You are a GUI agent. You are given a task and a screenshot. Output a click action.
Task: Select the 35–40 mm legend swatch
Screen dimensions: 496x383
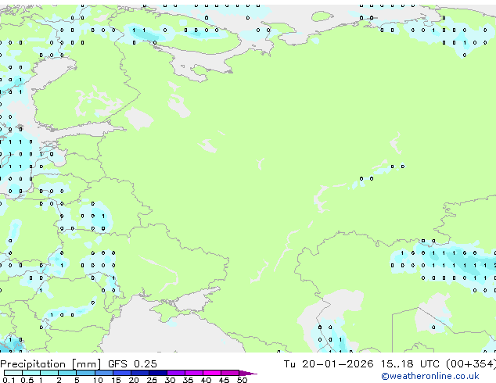194,373
